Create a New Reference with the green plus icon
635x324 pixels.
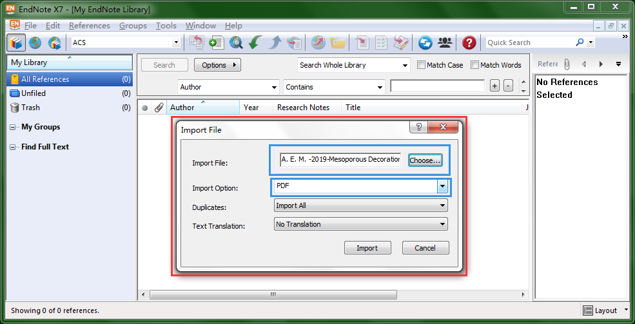click(x=216, y=43)
